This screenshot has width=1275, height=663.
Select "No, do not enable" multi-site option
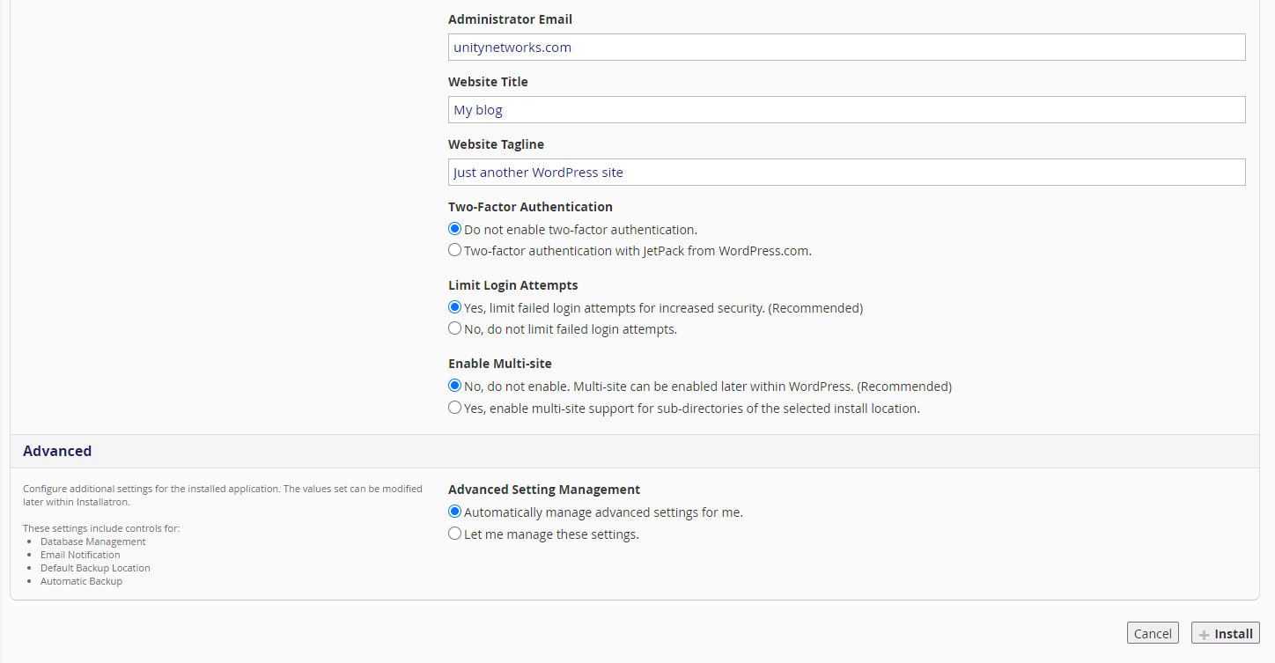tap(454, 386)
